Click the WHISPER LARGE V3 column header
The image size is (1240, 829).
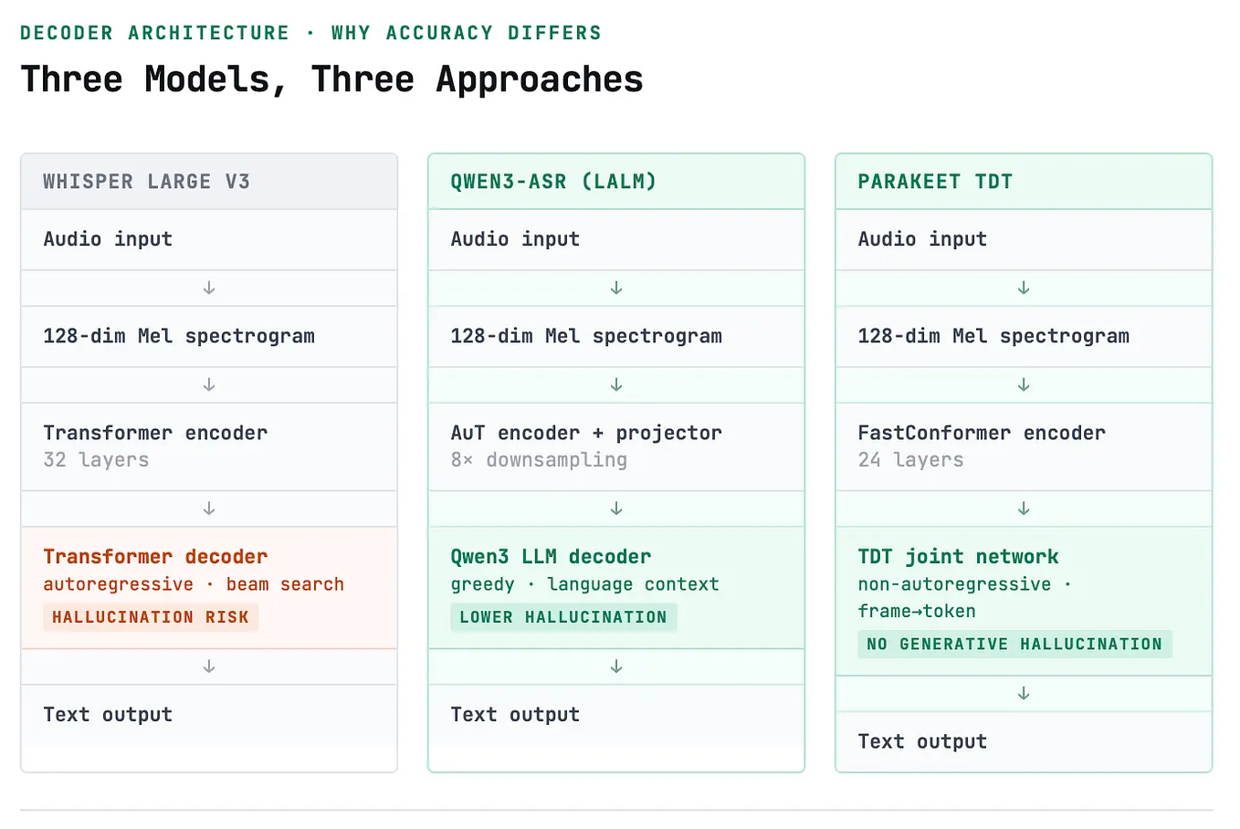point(209,182)
